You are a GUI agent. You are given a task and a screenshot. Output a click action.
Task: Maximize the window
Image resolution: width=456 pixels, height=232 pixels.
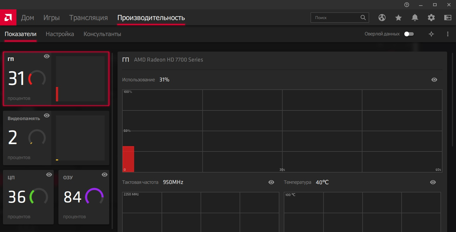tap(435, 5)
